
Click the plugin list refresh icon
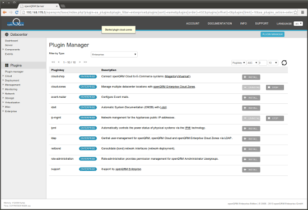click(284, 63)
